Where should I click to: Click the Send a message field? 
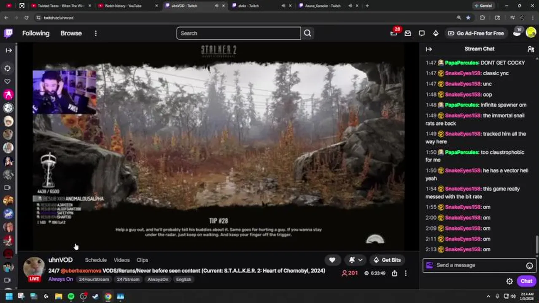[480, 265]
